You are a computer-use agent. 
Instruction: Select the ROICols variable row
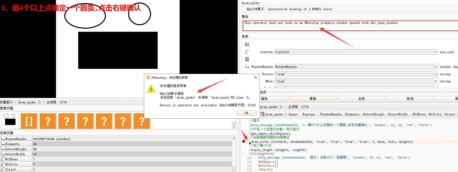click(x=116, y=164)
